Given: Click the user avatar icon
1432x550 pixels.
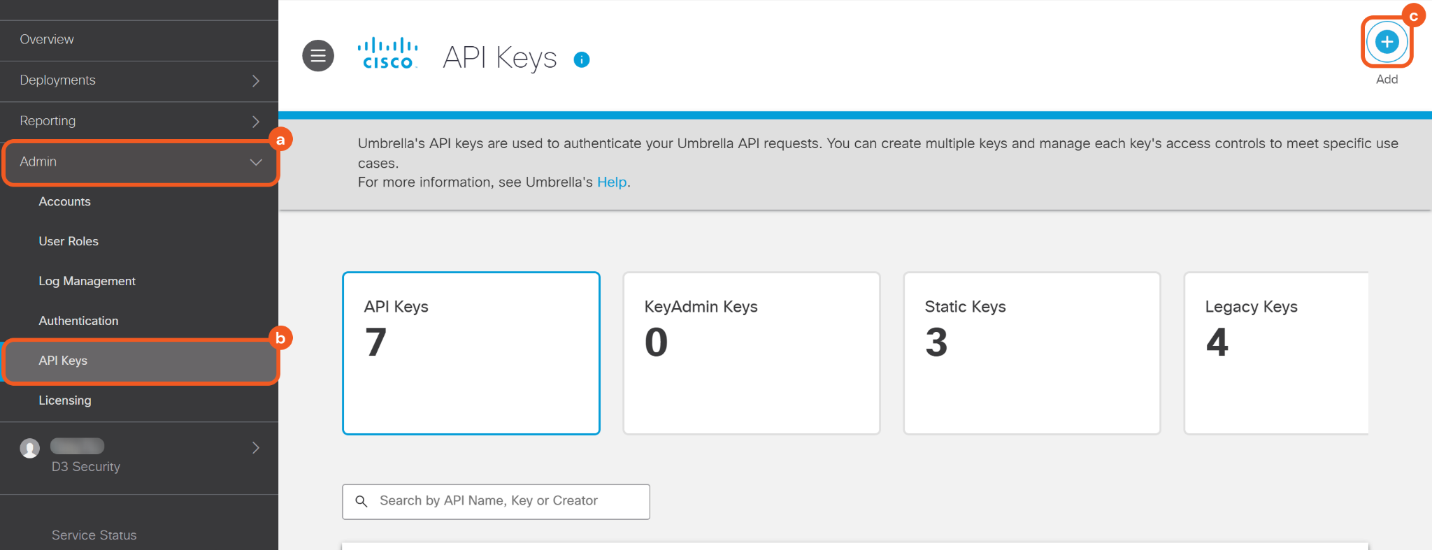Looking at the screenshot, I should (29, 448).
